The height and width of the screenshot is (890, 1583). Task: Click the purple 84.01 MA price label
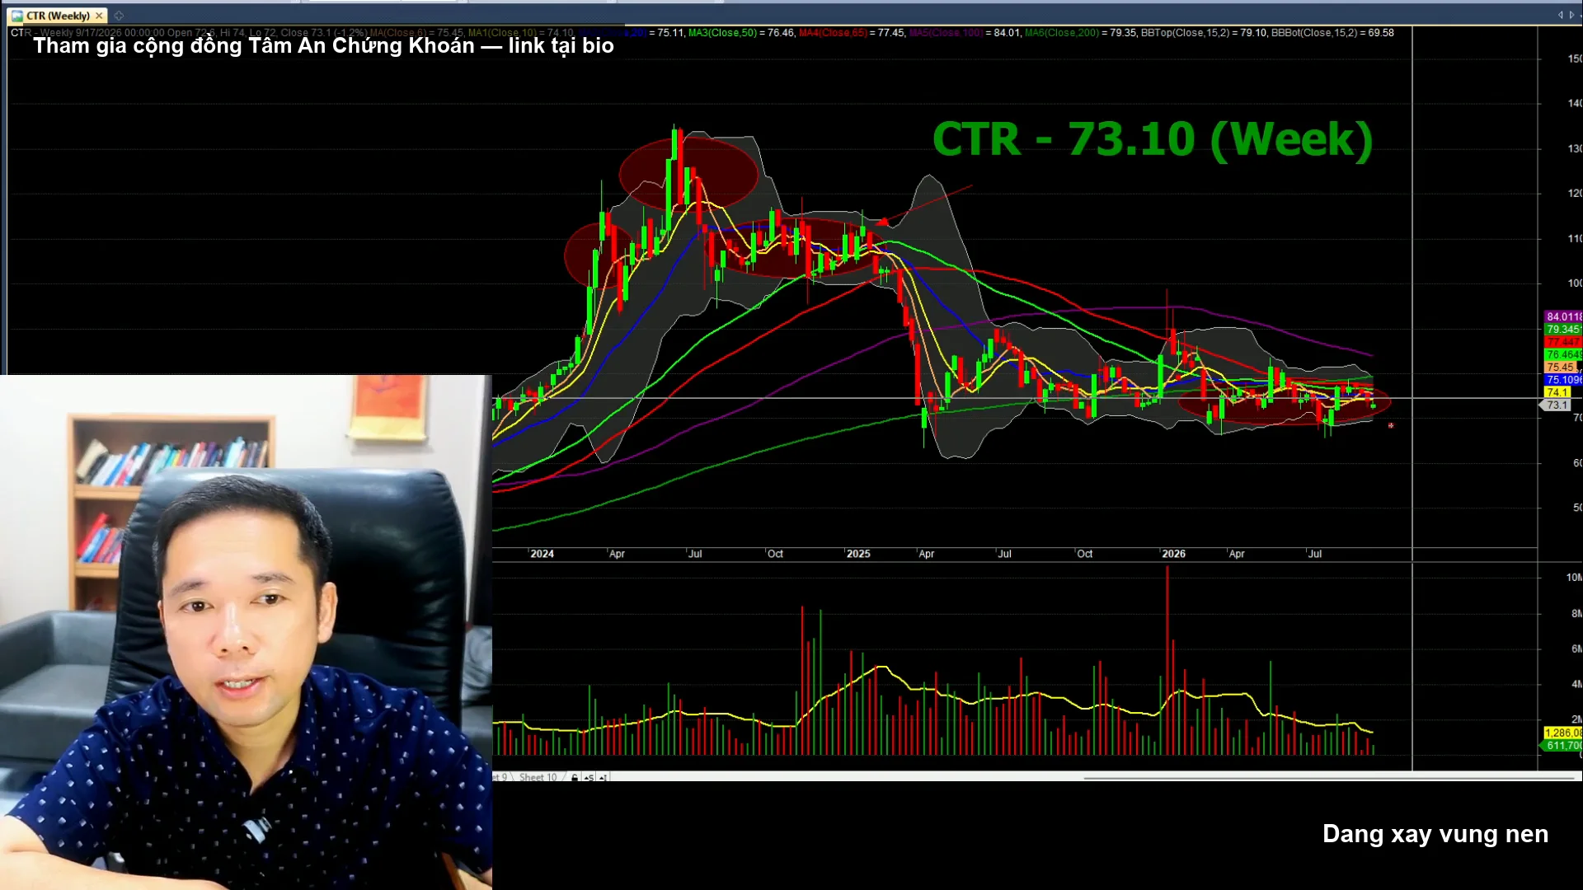coord(1563,316)
